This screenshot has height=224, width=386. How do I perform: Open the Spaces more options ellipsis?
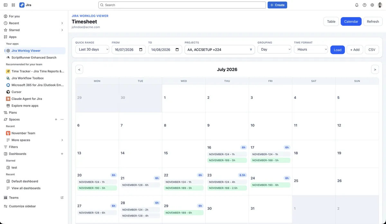click(62, 119)
